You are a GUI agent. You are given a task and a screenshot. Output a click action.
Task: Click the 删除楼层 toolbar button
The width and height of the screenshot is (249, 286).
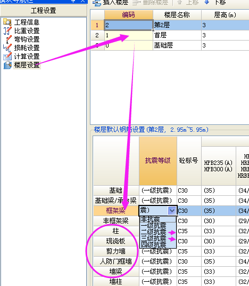pos(150,3)
